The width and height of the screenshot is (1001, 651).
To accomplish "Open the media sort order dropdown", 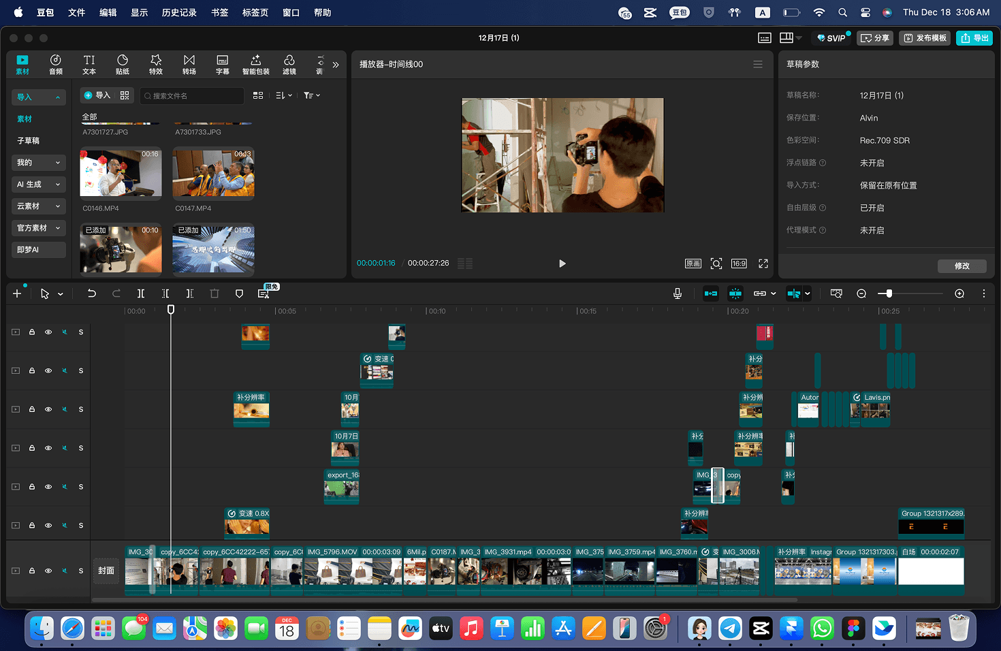I will [x=284, y=95].
